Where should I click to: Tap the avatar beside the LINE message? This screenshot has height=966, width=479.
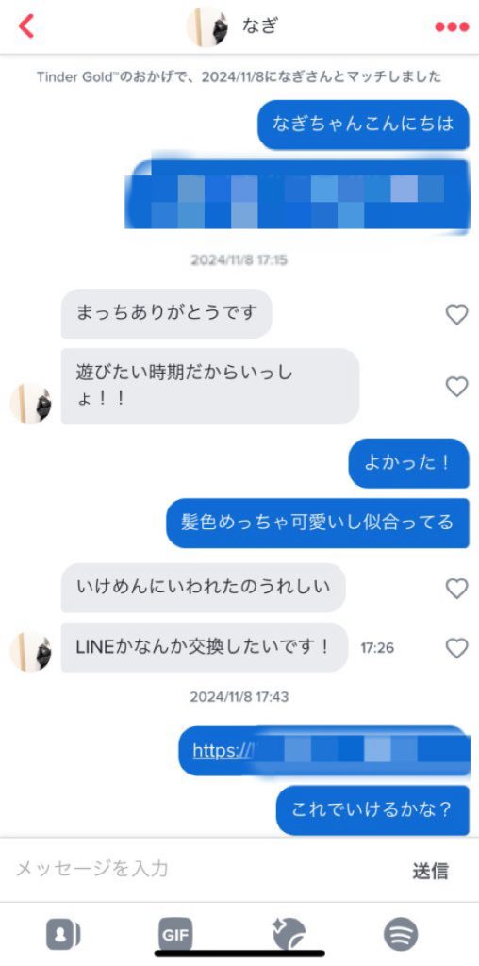pyautogui.click(x=31, y=652)
